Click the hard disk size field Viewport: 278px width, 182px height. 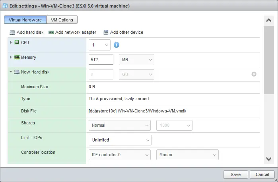(101, 74)
